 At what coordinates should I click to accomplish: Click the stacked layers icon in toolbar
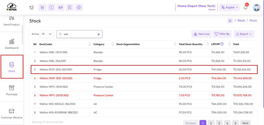61,7
